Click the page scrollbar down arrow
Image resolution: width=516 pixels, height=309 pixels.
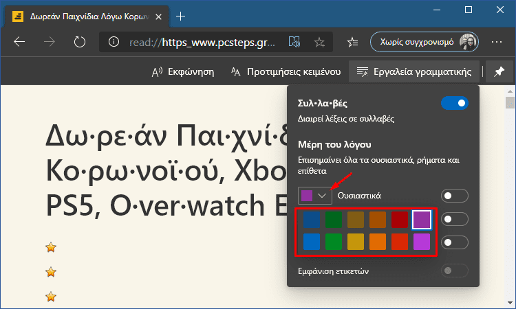pyautogui.click(x=510, y=303)
